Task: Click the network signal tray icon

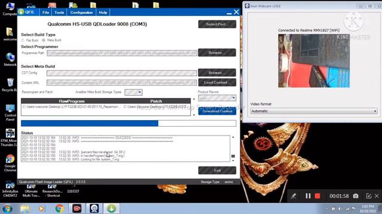Action: click(x=347, y=209)
